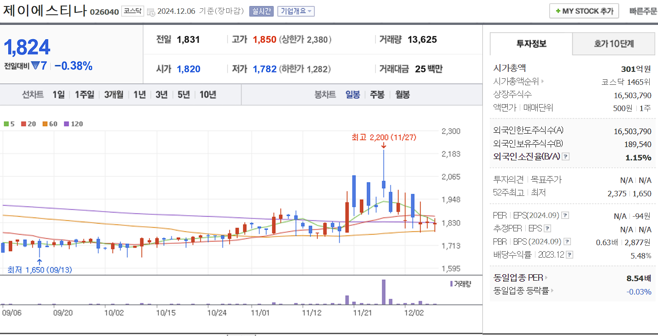Click the 외국인소진율 value 1.15%
The image size is (658, 336).
[638, 157]
